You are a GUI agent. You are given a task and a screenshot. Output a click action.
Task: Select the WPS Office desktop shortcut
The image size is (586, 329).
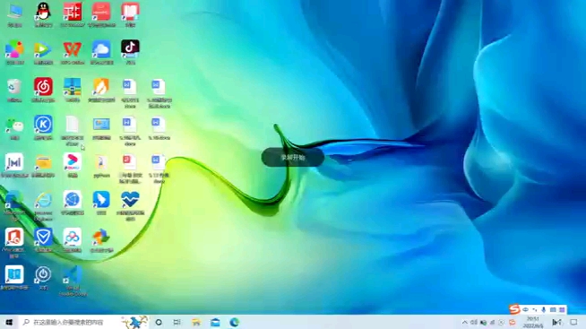(72, 52)
